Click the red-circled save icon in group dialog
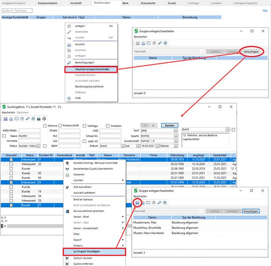This screenshot has width=271, height=266. coord(137,203)
